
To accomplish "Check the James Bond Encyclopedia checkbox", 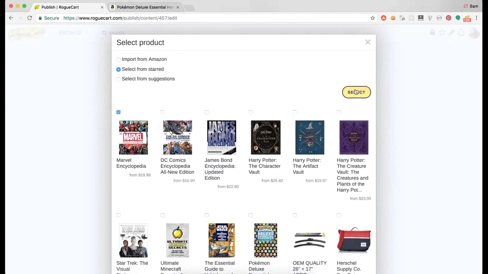I will (207, 112).
